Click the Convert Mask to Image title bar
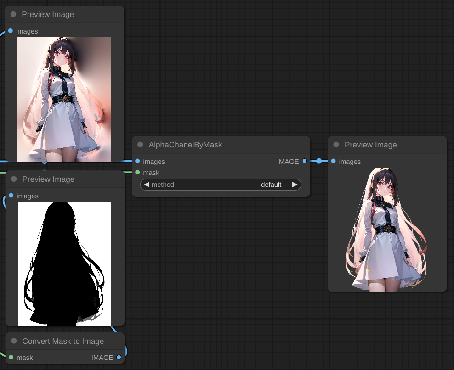 (x=63, y=341)
